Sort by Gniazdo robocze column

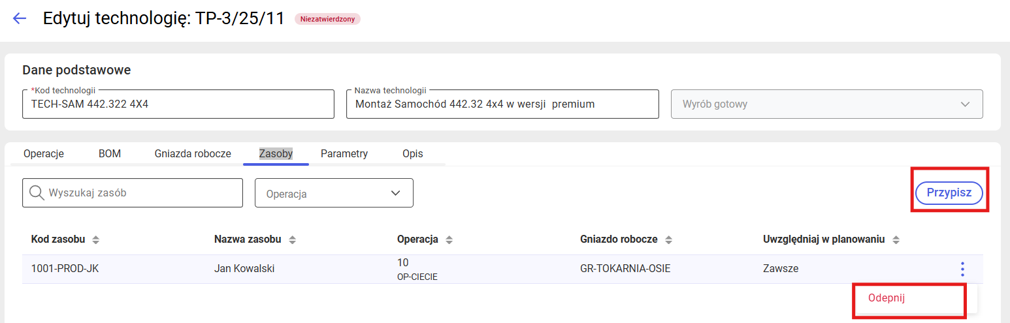click(x=668, y=240)
